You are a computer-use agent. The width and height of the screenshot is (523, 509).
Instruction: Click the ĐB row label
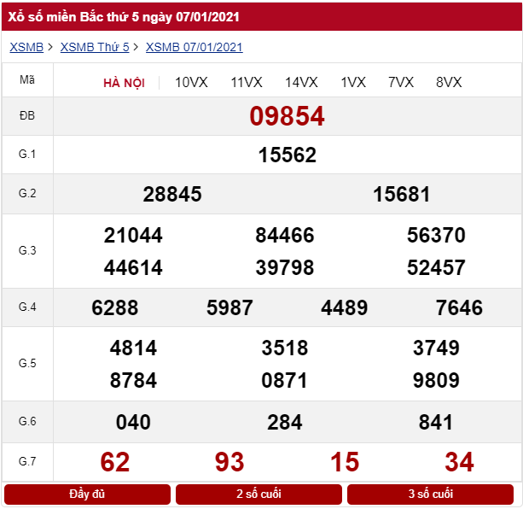coord(27,116)
